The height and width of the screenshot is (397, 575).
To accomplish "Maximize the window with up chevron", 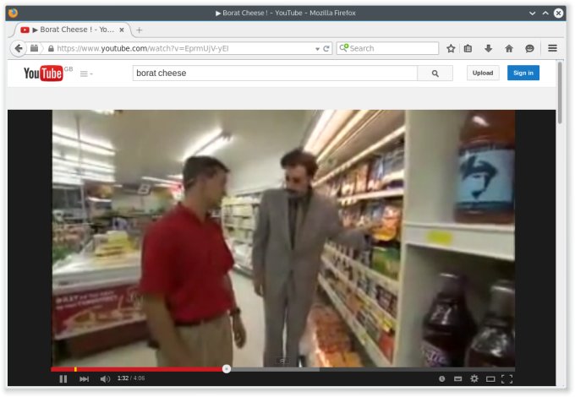I will coord(545,14).
